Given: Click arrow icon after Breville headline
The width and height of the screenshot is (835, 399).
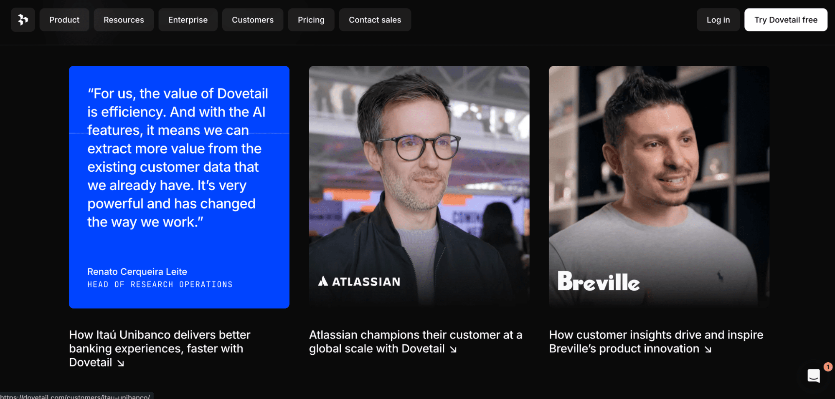Looking at the screenshot, I should (x=708, y=349).
